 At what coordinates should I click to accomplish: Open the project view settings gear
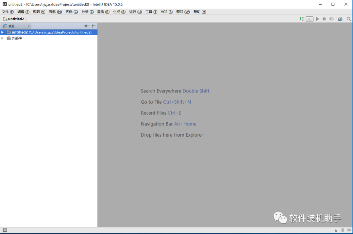(86, 26)
